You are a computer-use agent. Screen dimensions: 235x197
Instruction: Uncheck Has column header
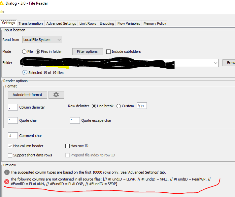10,146
